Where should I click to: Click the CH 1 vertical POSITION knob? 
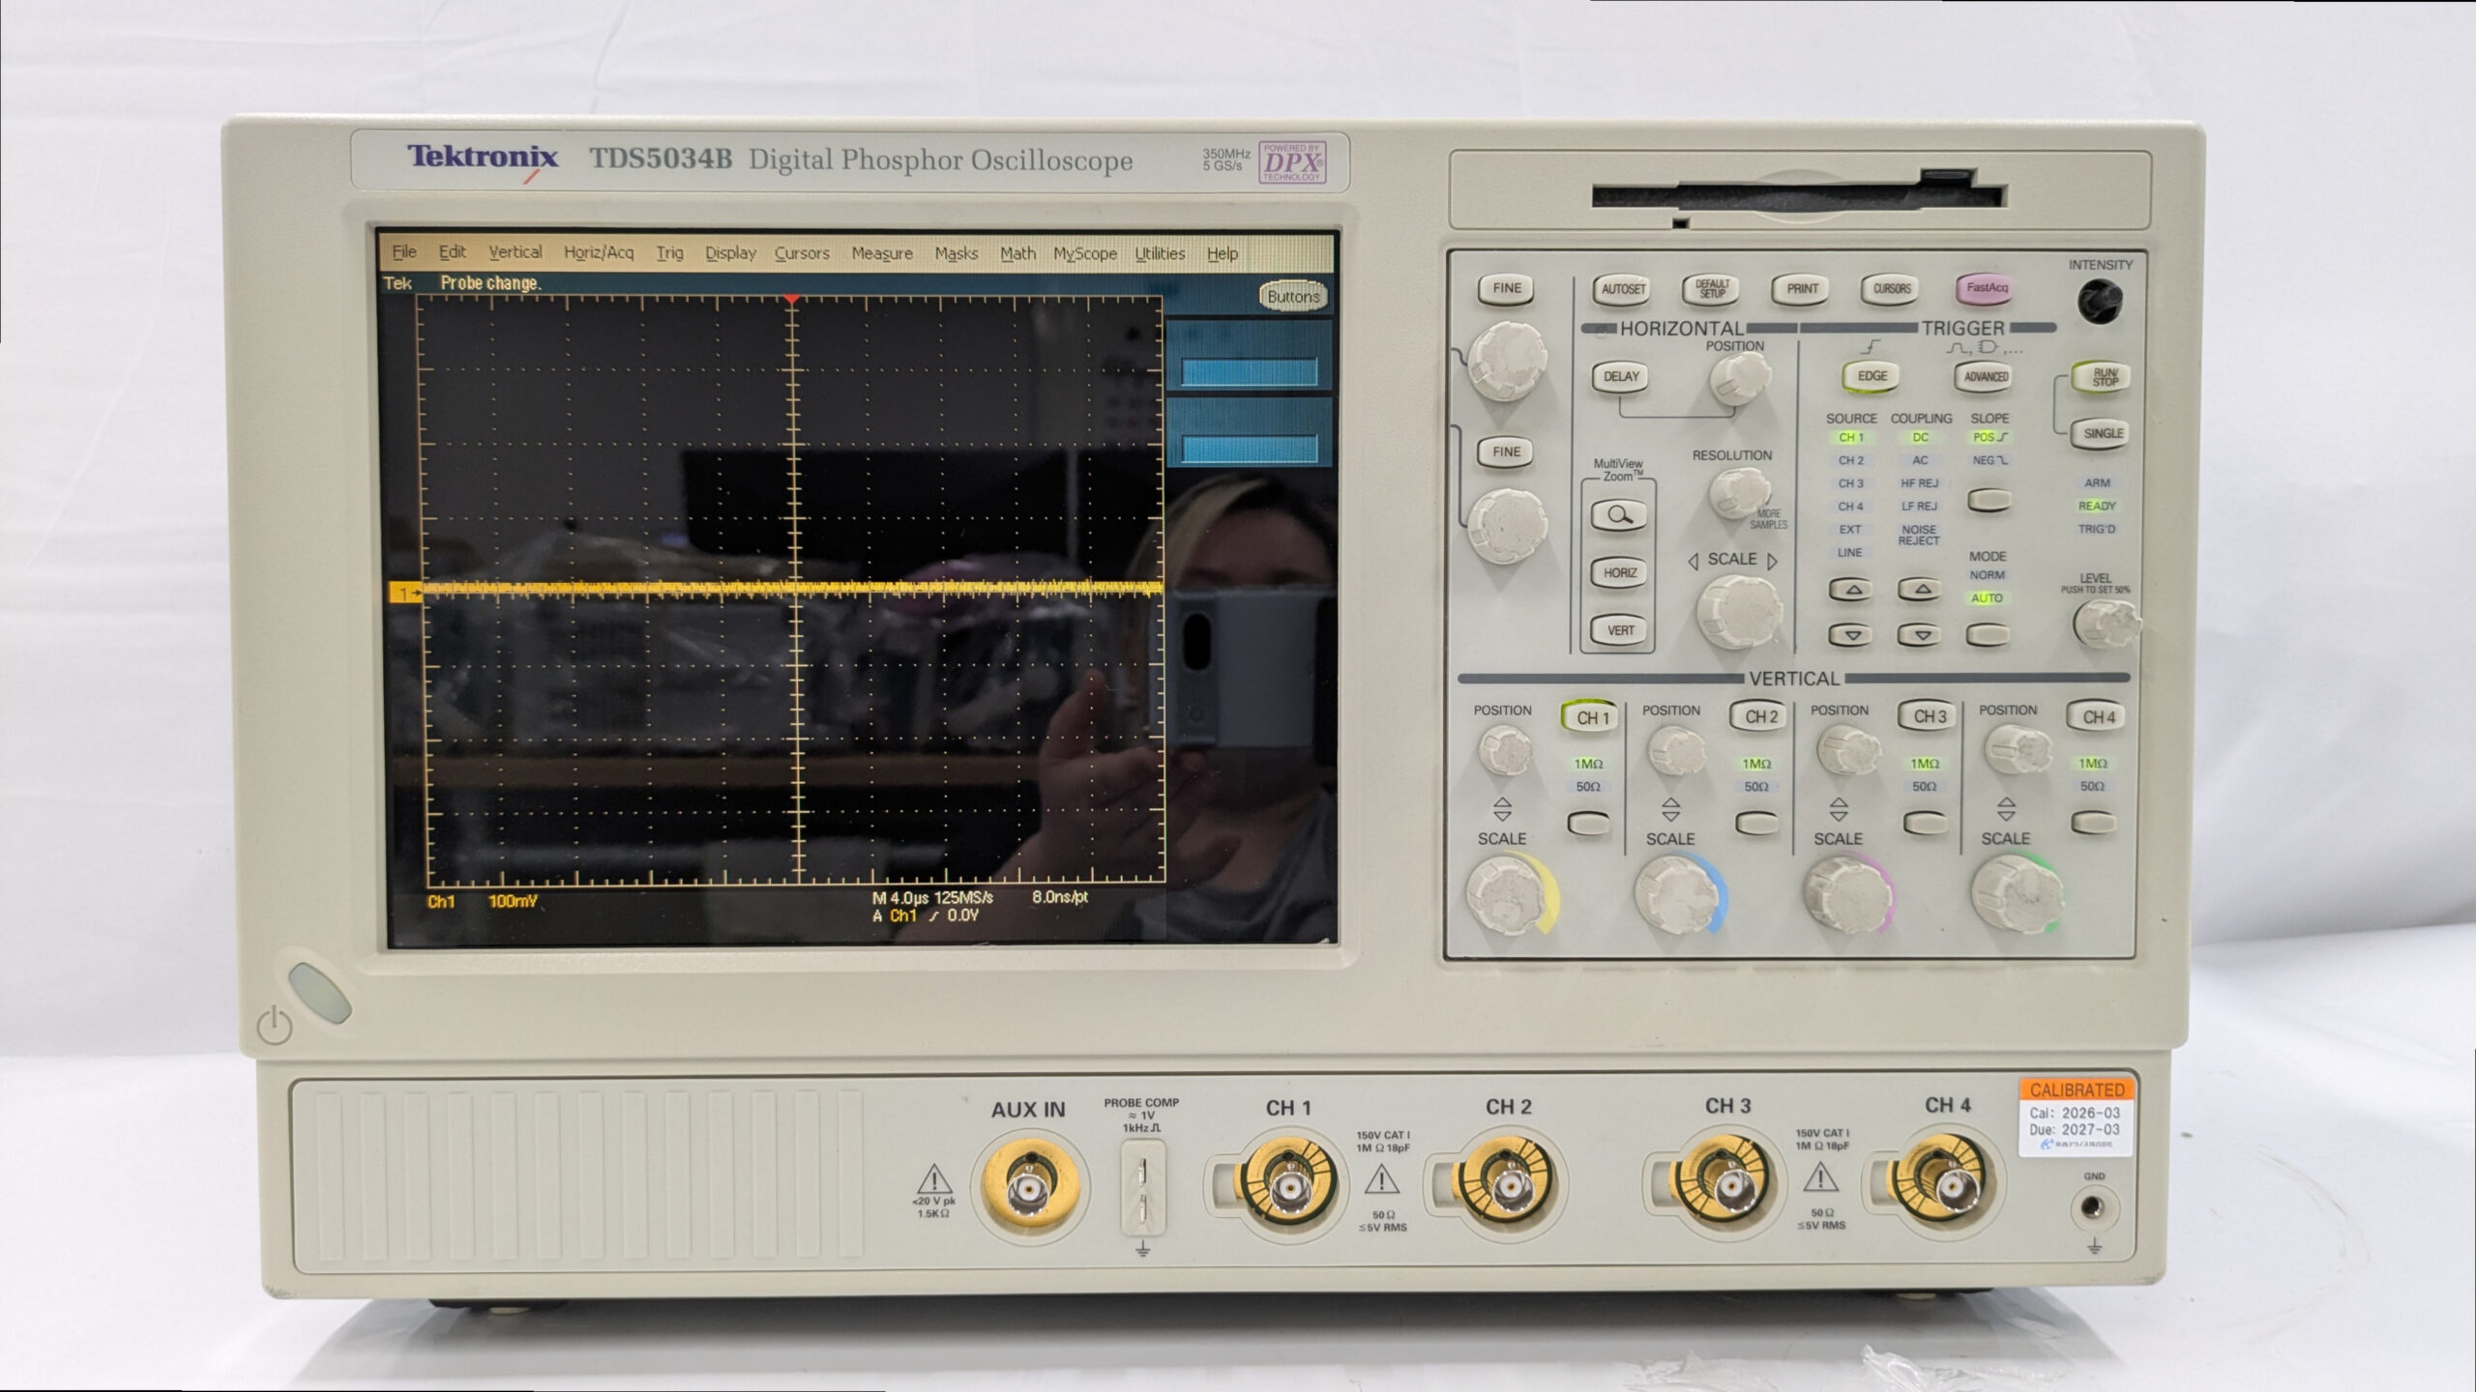(x=1505, y=751)
